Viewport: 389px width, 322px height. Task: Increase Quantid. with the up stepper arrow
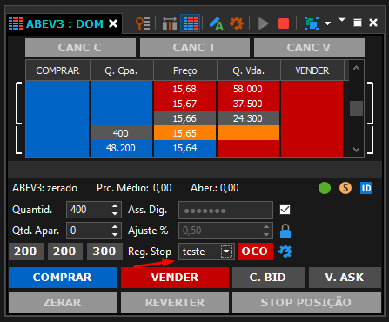[115, 206]
